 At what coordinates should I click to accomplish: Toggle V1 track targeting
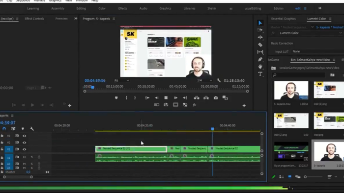(x=9, y=149)
